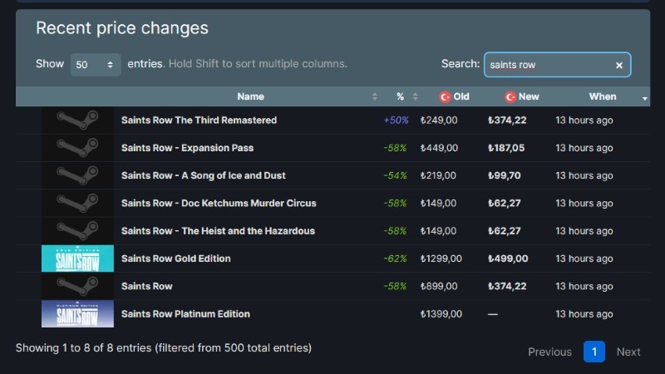
Task: Toggle sort order on the When column
Action: (x=644, y=98)
